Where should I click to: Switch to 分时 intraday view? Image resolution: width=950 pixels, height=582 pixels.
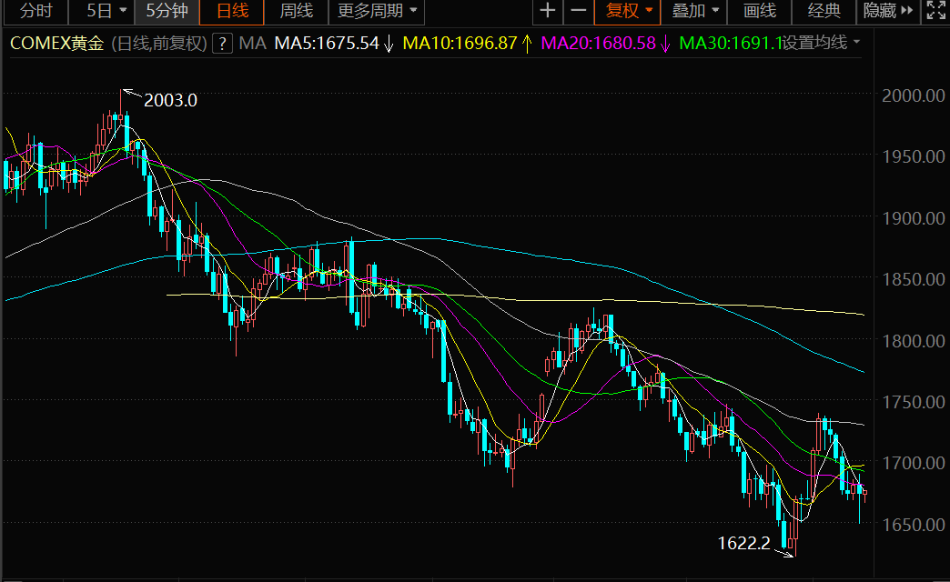pyautogui.click(x=36, y=11)
